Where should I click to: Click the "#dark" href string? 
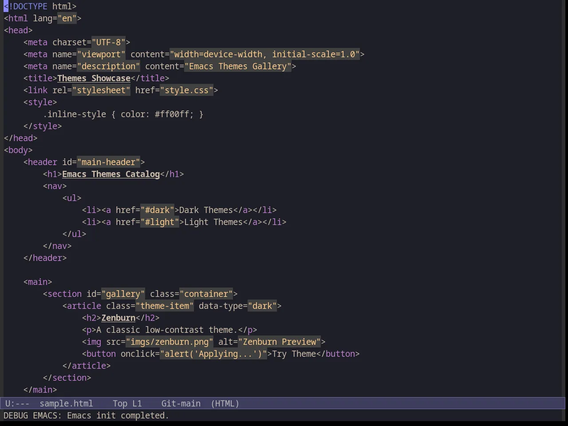coord(157,210)
